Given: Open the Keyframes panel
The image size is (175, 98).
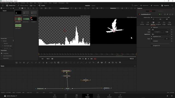Looking at the screenshot, I should point(144,5).
